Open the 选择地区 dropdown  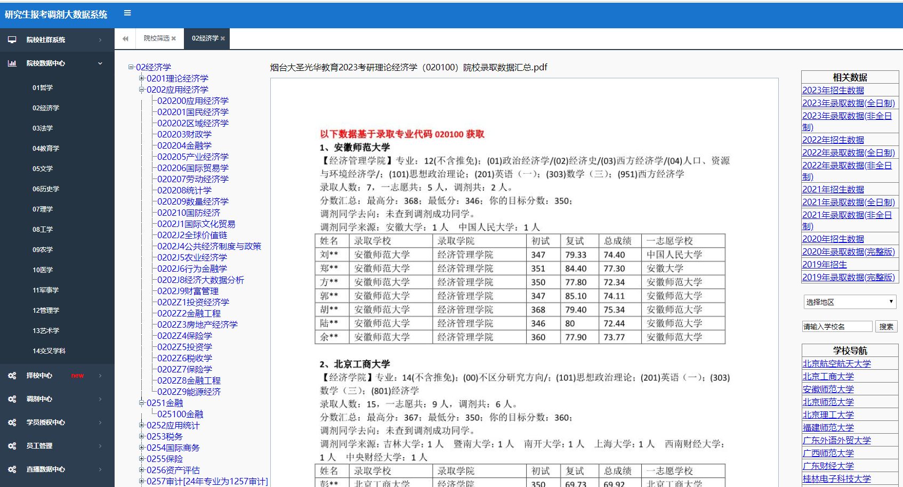click(850, 302)
